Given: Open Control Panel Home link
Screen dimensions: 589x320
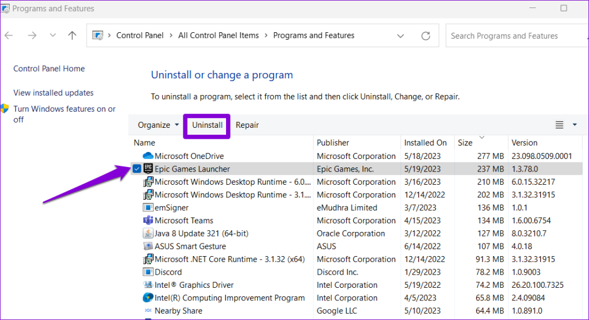Looking at the screenshot, I should tap(49, 68).
